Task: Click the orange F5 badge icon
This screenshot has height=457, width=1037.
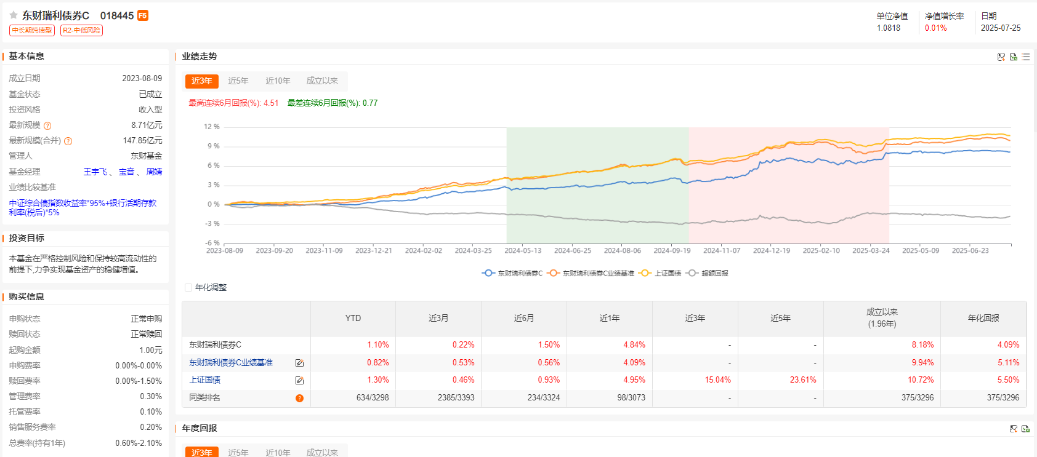Action: pyautogui.click(x=143, y=15)
